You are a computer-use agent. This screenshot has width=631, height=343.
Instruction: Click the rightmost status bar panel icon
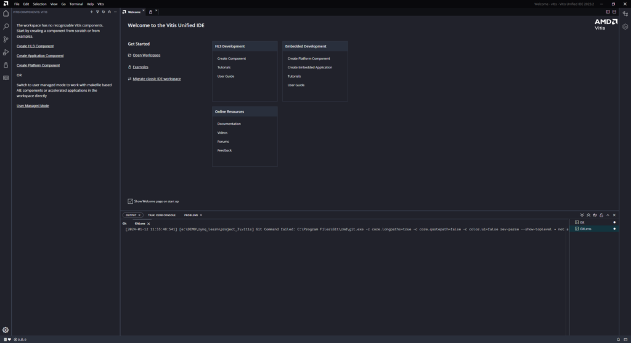click(x=625, y=340)
